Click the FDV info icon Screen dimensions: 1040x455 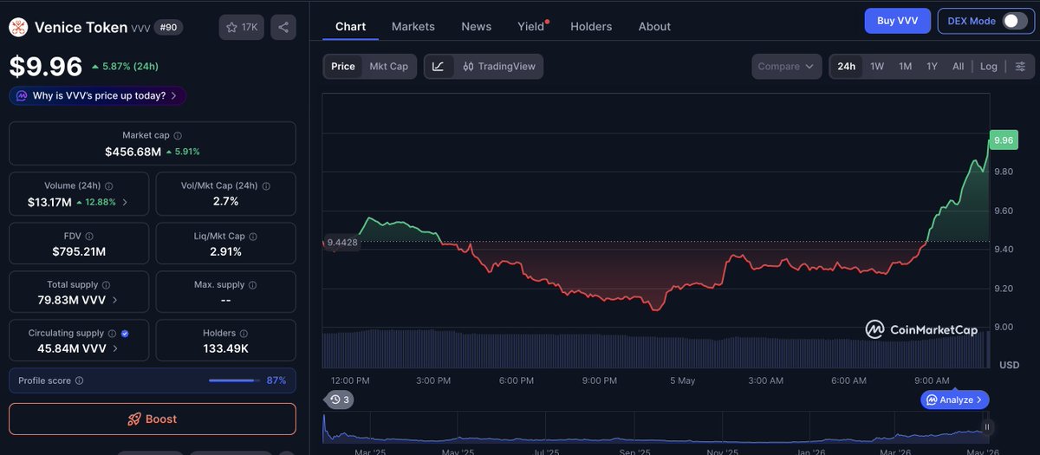pyautogui.click(x=89, y=237)
